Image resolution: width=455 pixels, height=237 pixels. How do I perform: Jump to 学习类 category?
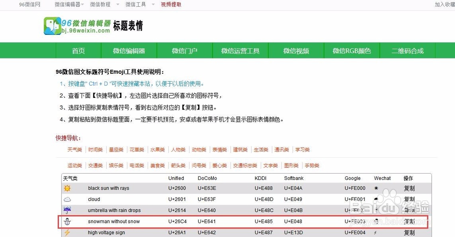[303, 150]
